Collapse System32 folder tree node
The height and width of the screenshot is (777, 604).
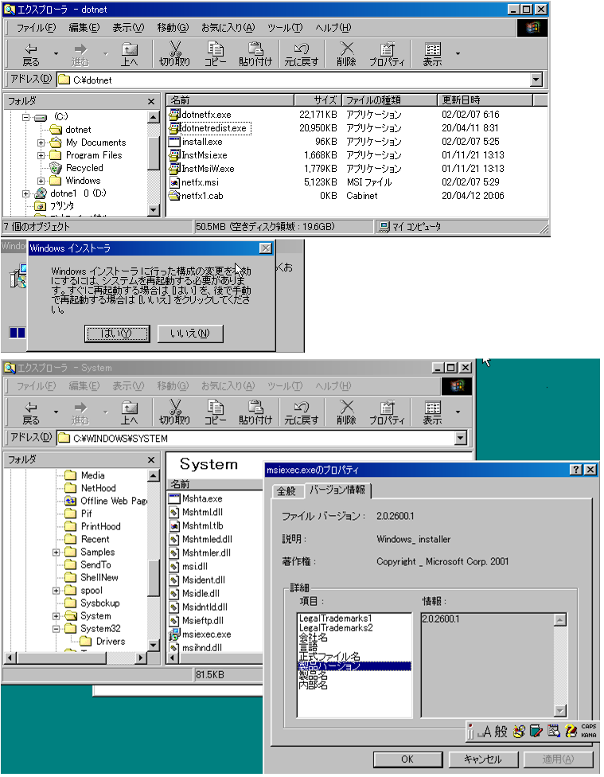57,629
